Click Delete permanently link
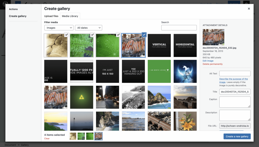Image resolution: width=259 pixels, height=147 pixels. click(212, 64)
